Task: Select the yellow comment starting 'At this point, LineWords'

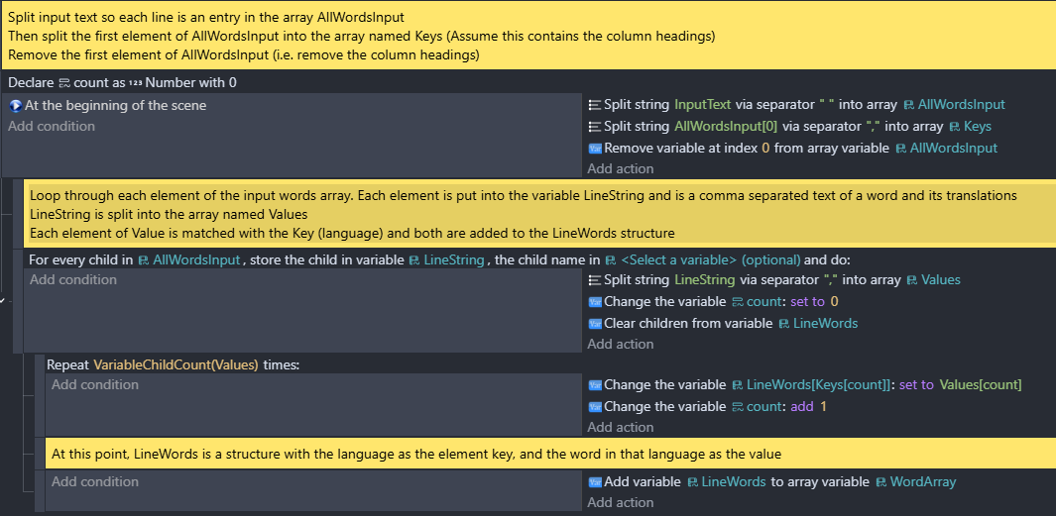Action: [550, 455]
